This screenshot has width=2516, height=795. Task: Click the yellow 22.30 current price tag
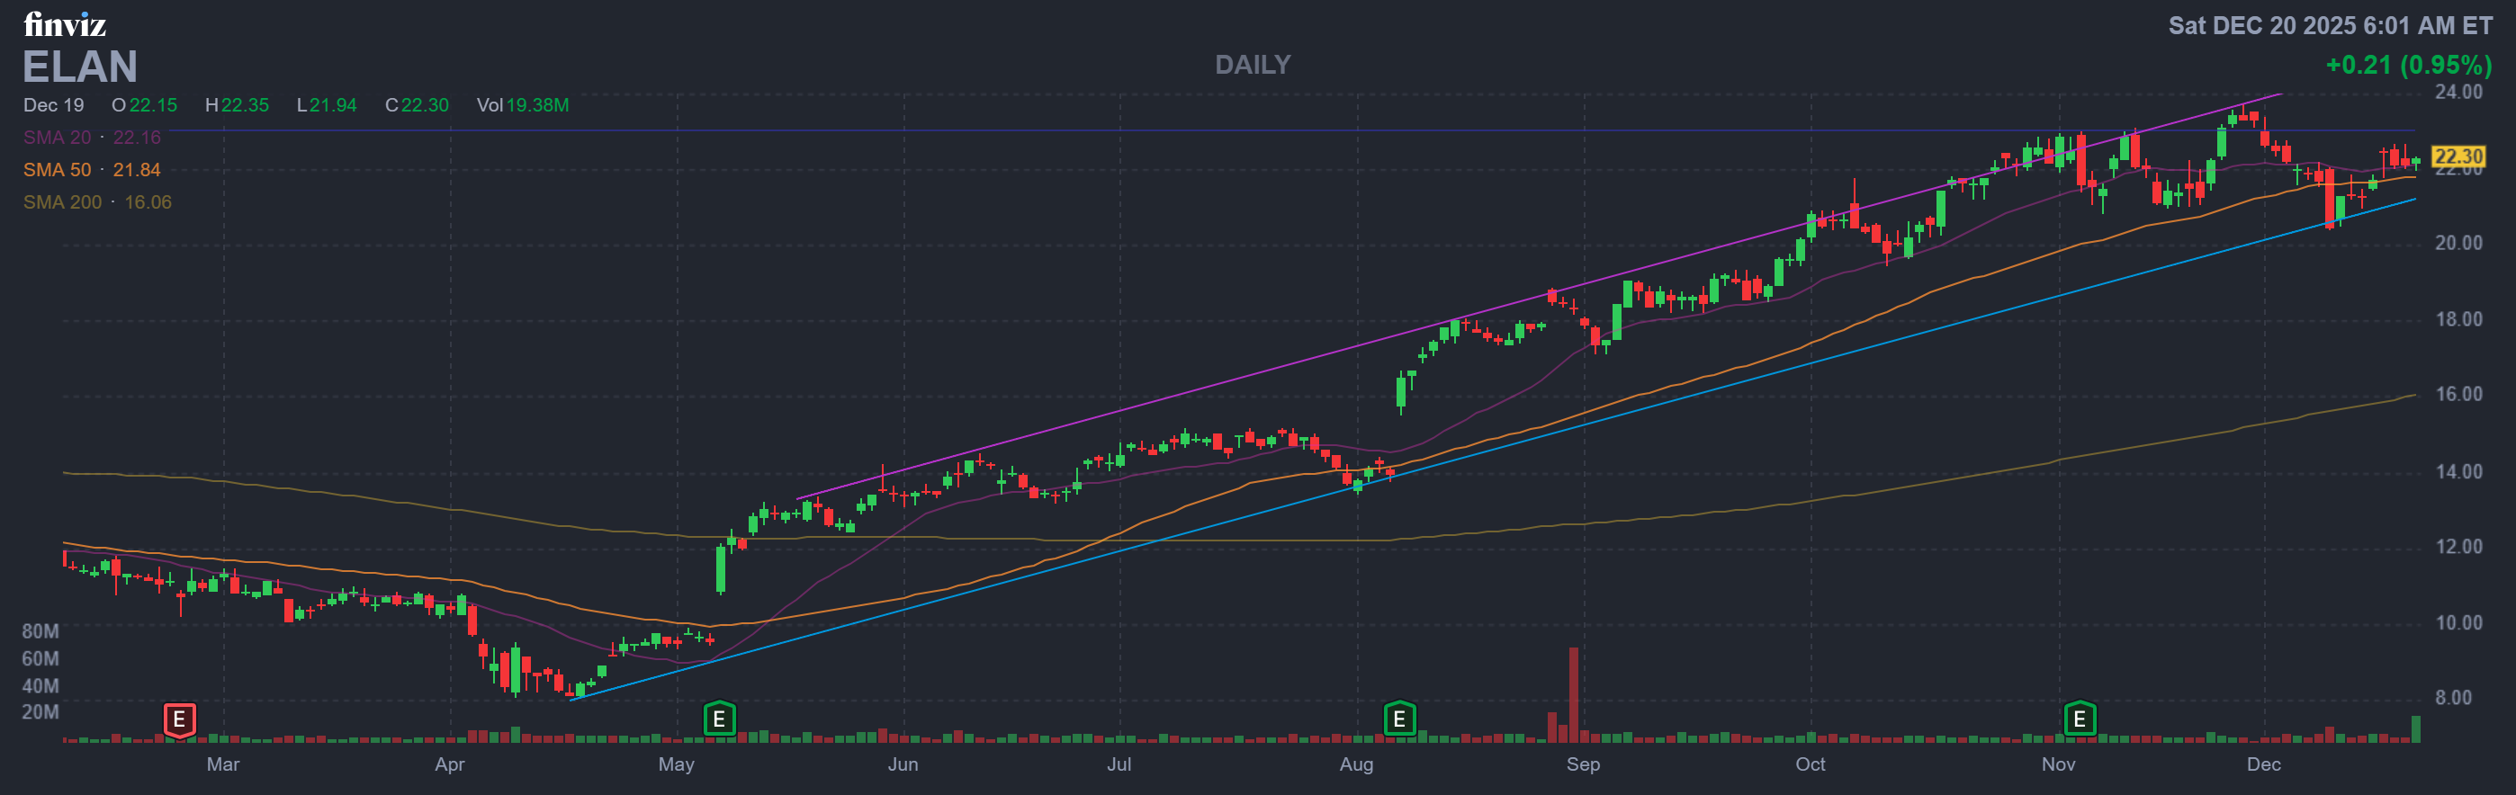pyautogui.click(x=2458, y=156)
